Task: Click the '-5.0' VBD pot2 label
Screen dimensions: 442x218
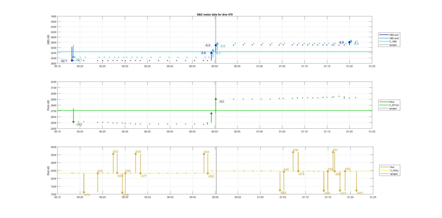Action: pyautogui.click(x=222, y=46)
